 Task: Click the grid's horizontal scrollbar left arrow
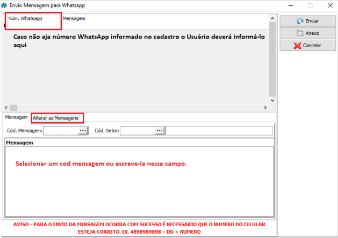pos(6,108)
